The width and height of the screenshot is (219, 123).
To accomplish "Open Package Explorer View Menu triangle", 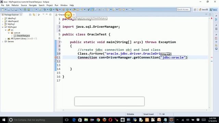I will click(43, 14).
